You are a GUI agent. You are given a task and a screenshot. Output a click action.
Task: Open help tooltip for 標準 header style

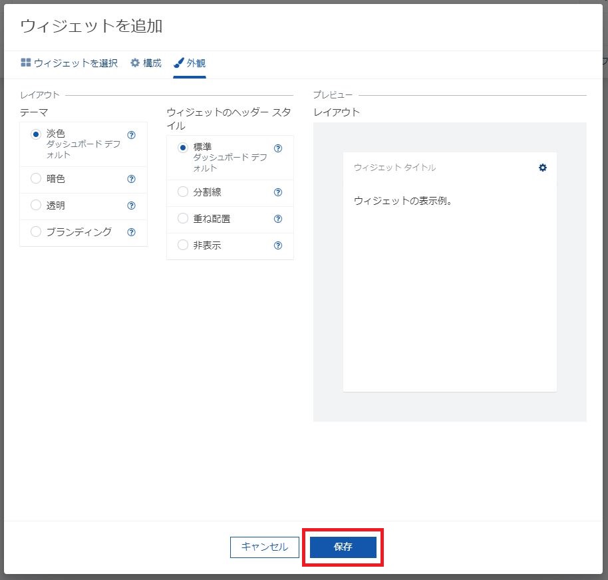(278, 148)
